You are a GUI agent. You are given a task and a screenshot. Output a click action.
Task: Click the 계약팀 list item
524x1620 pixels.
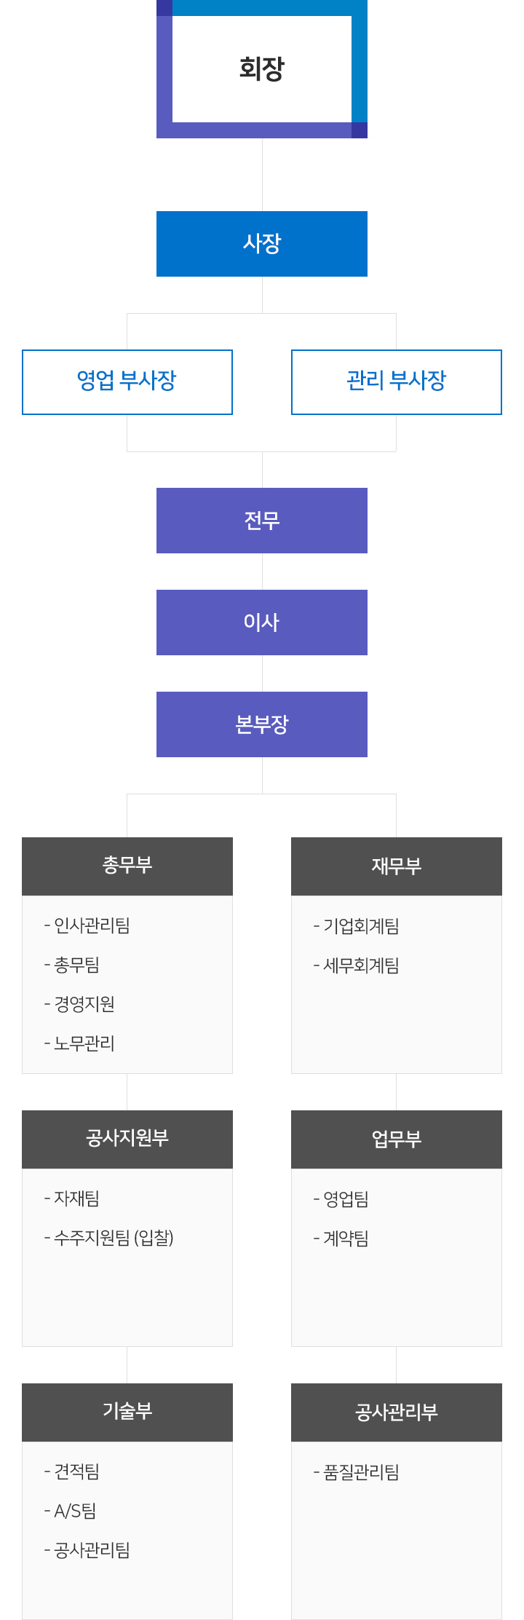click(346, 1238)
